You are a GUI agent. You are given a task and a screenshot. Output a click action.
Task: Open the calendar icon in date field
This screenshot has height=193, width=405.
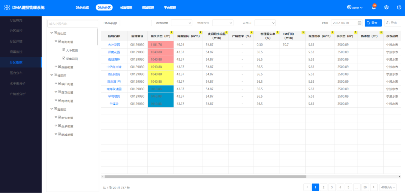click(359, 23)
